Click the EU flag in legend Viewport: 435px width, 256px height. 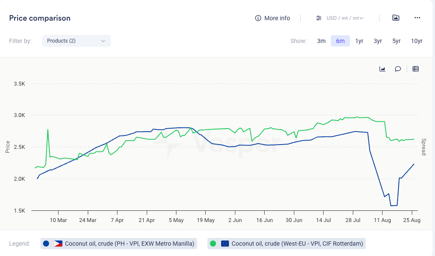tap(225, 244)
